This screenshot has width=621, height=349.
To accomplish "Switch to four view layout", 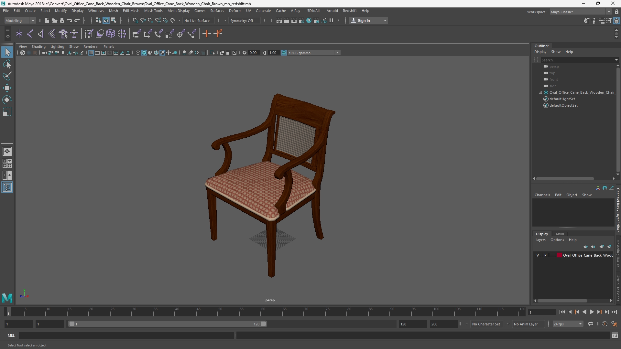I will pos(7,163).
